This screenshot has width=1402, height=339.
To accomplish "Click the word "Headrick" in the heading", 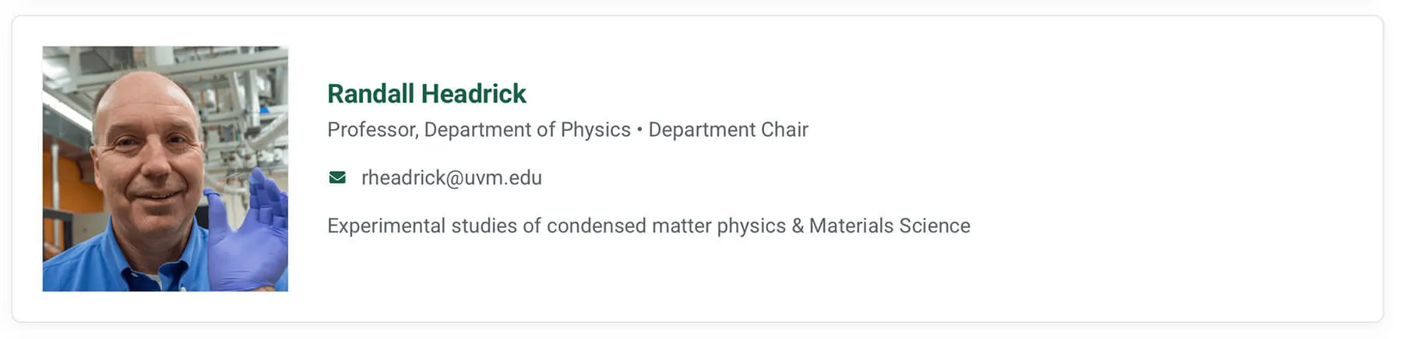I will [x=474, y=94].
